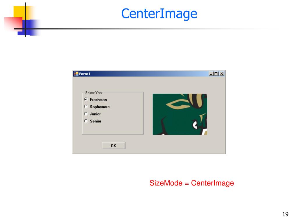Click the CenterImage slide heading
The width and height of the screenshot is (298, 224).
pos(159,14)
